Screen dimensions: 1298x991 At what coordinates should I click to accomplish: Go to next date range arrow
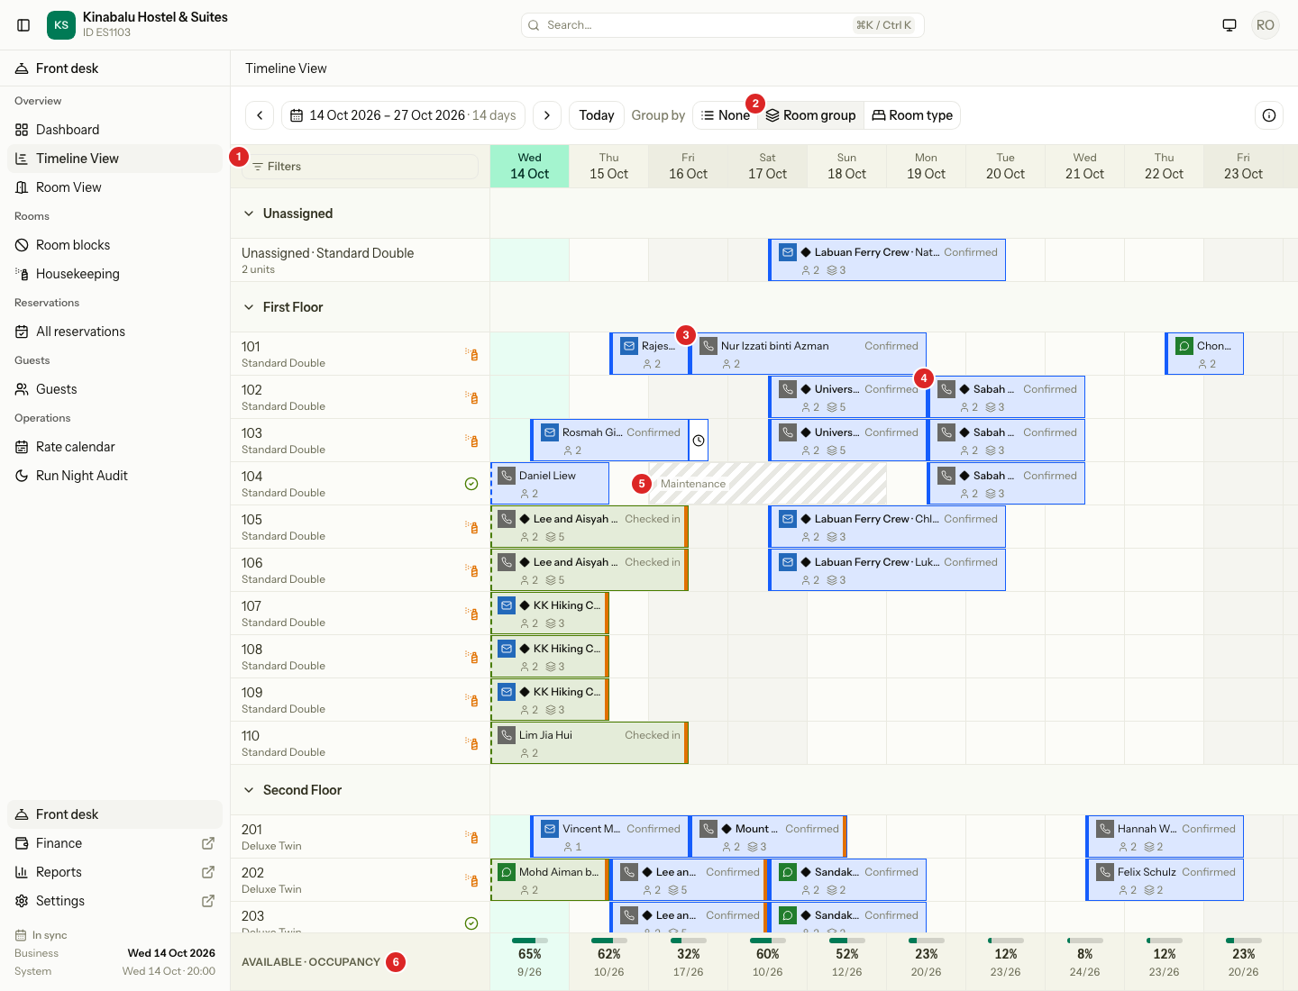point(547,115)
